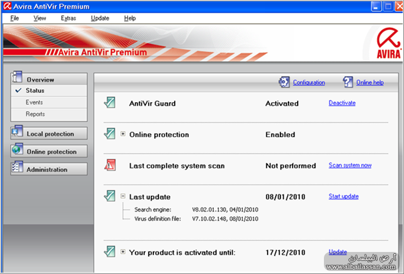This screenshot has width=404, height=274.
Task: Collapse the Last update details
Action: 123,196
